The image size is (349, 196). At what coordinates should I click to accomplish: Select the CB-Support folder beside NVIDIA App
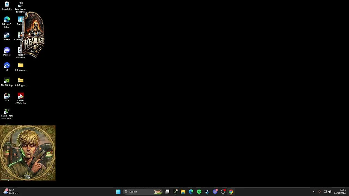tap(21, 82)
